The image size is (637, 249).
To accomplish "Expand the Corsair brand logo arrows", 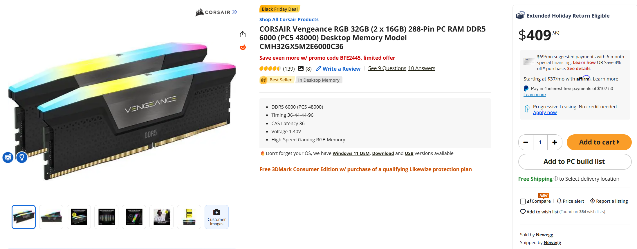I will (235, 12).
